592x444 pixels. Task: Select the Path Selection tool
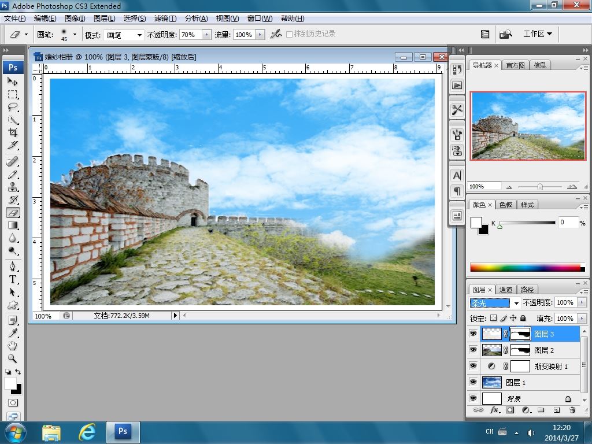pyautogui.click(x=13, y=292)
